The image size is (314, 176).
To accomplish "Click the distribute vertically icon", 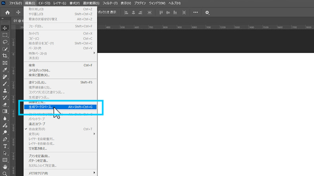I will pos(150,13).
